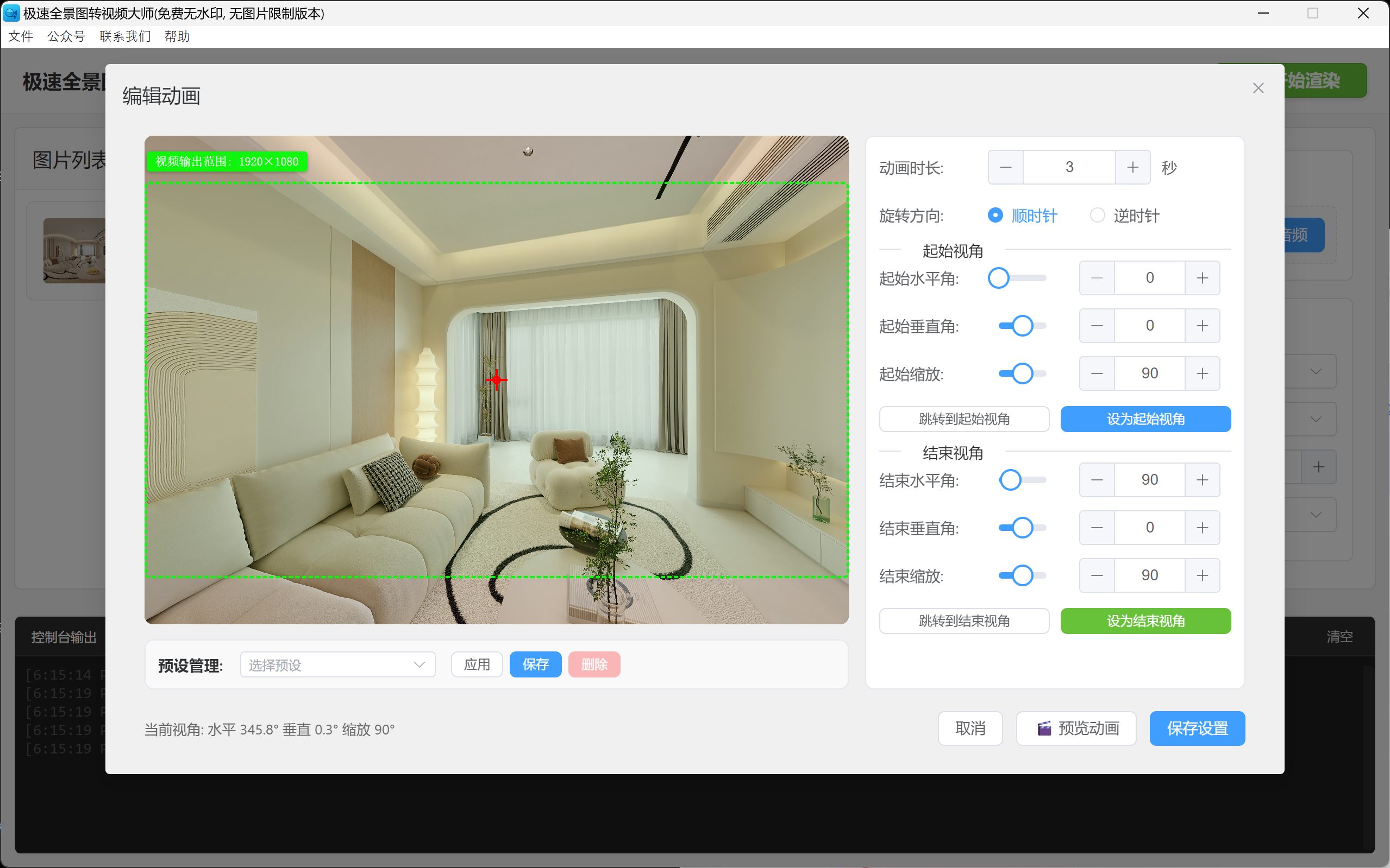Image resolution: width=1390 pixels, height=868 pixels.
Task: Click the 保存设置 button
Action: click(x=1197, y=728)
